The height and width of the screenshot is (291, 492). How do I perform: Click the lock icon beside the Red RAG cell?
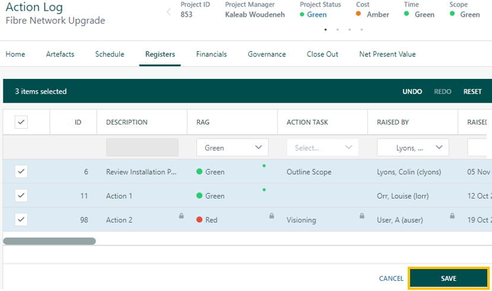pyautogui.click(x=272, y=216)
